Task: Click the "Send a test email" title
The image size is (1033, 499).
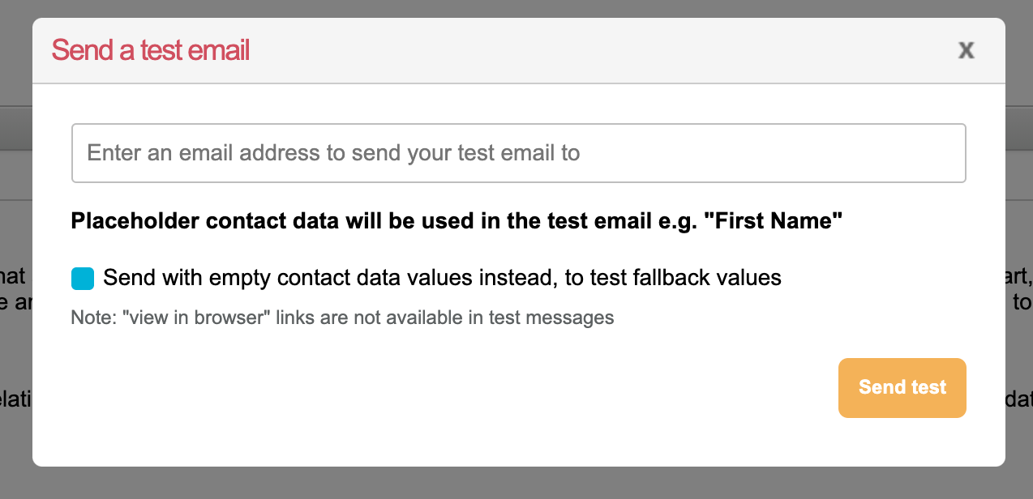Action: [151, 50]
